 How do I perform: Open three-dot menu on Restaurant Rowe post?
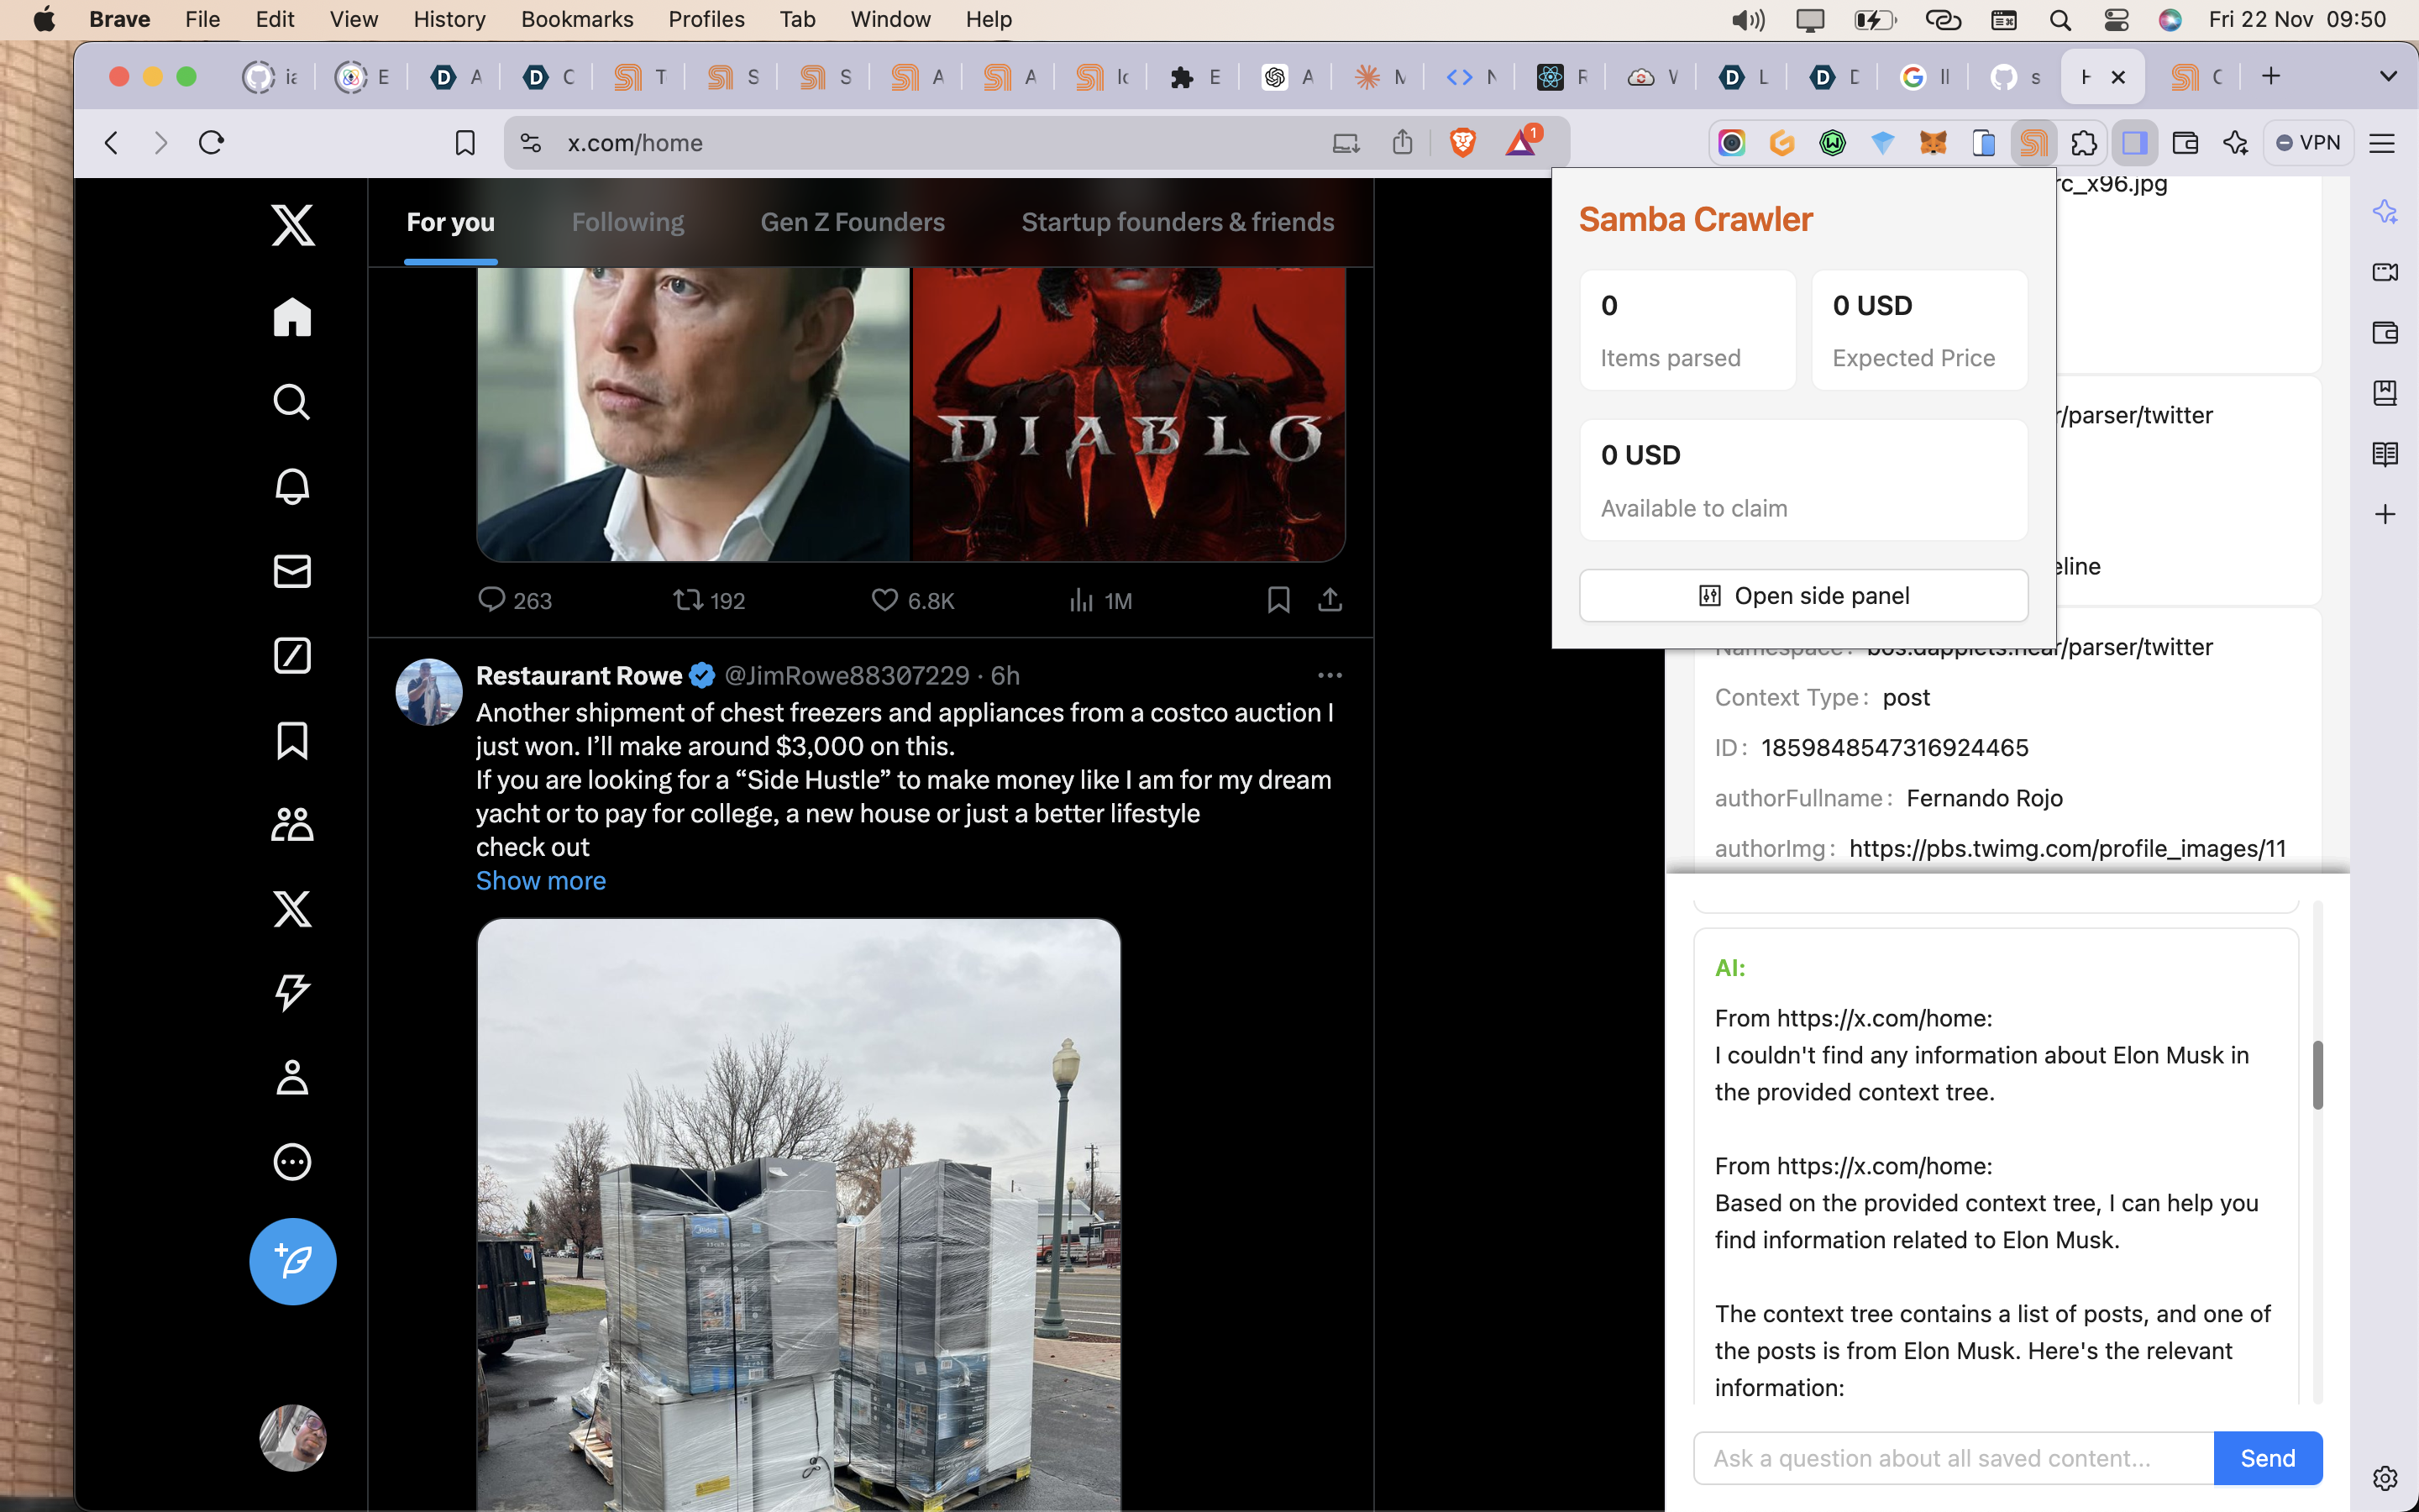pos(1330,676)
